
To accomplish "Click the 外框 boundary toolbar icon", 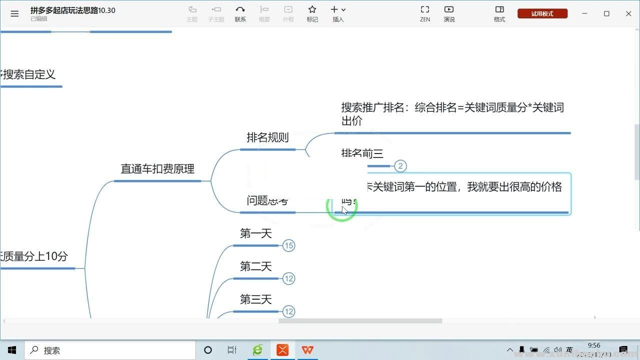I will pyautogui.click(x=288, y=13).
